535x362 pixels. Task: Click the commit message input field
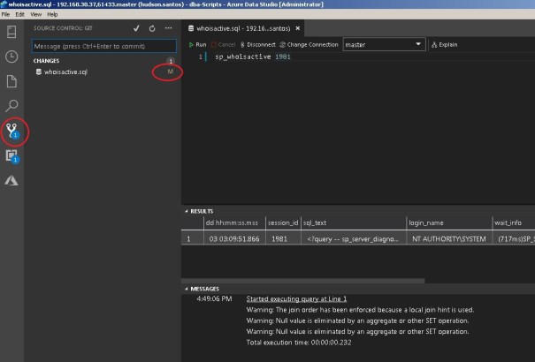coord(103,45)
